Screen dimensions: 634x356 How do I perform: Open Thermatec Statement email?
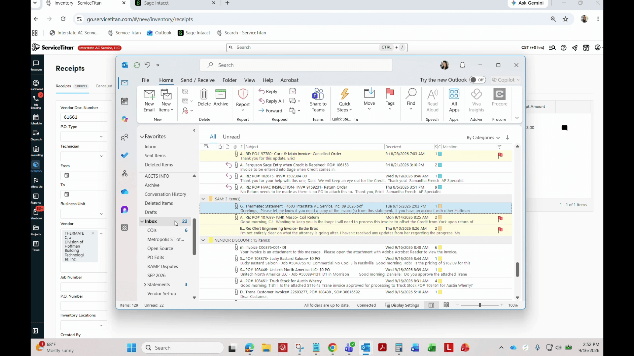click(x=355, y=208)
